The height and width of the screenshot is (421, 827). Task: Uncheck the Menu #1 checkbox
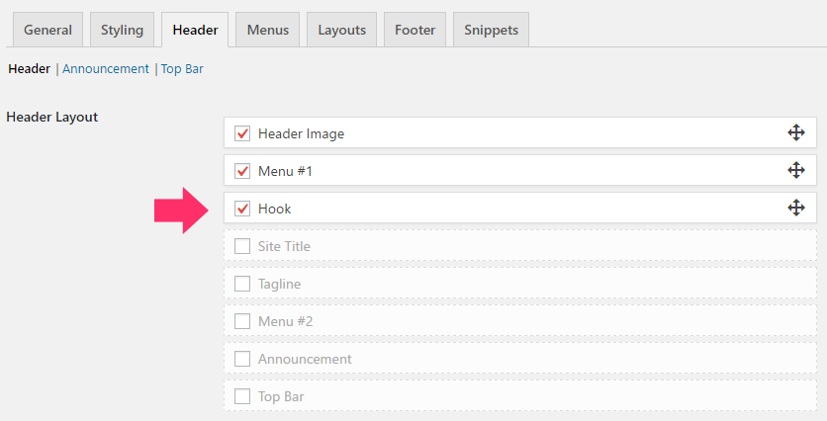242,171
